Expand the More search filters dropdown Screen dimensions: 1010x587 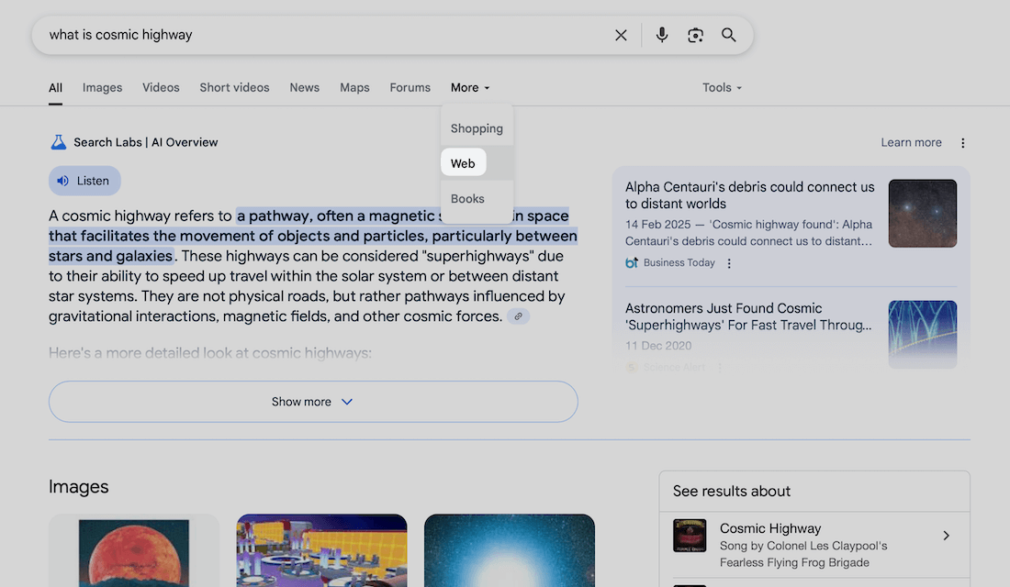pos(469,88)
